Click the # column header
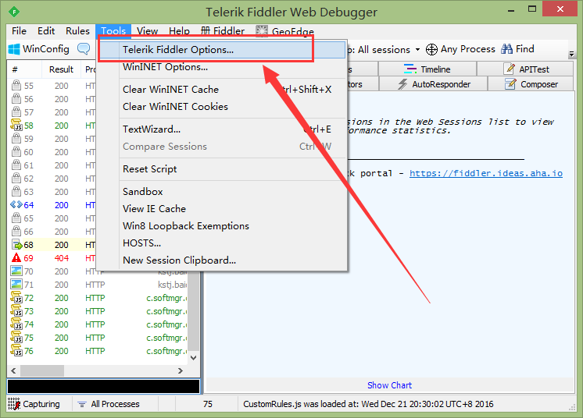Viewport: 583px width, 418px height. click(x=24, y=69)
